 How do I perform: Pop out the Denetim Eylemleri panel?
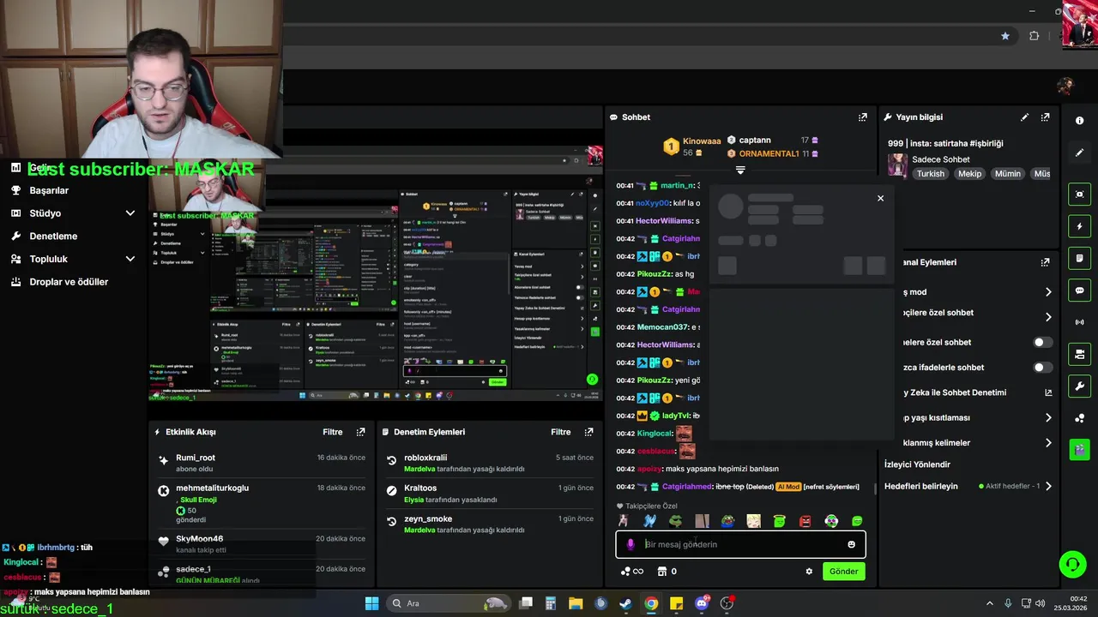(x=588, y=432)
